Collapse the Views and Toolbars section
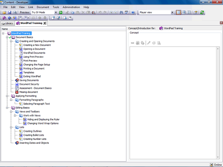Screen dimensions: 223x167 click(x=11, y=112)
